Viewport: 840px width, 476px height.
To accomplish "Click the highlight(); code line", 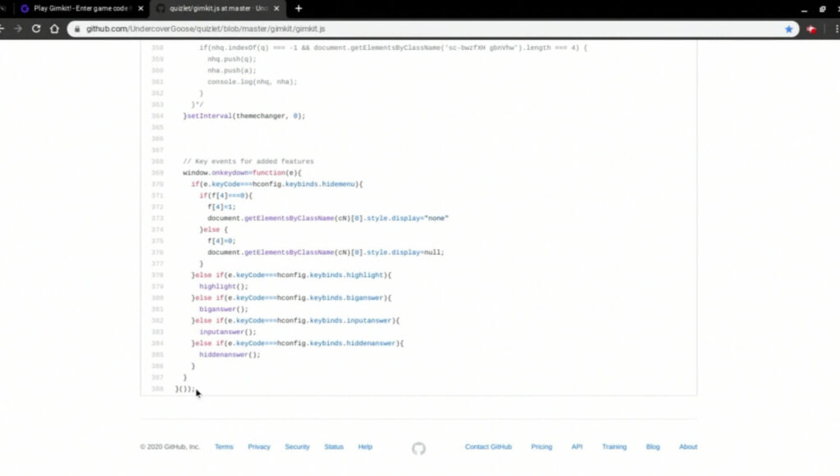I will coord(223,287).
